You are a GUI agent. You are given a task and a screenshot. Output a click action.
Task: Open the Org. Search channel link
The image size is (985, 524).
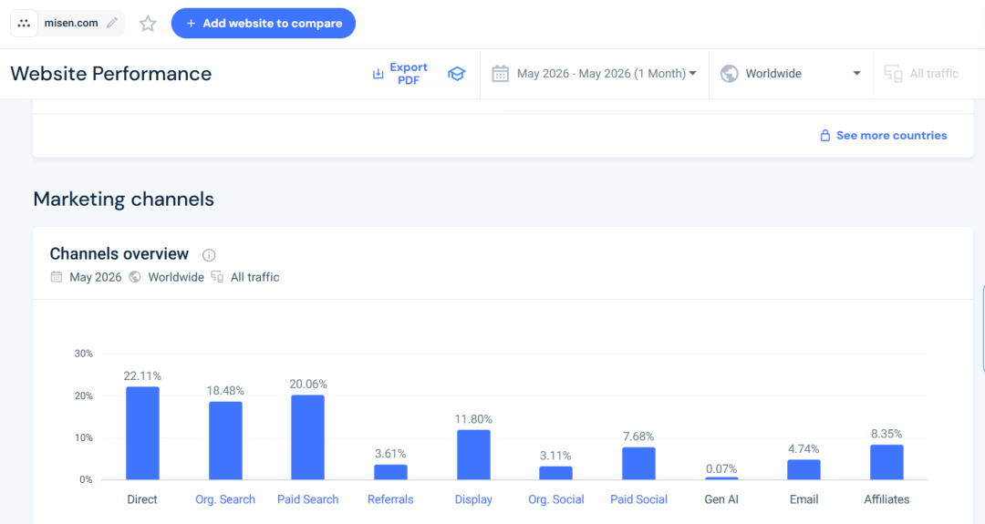click(225, 499)
